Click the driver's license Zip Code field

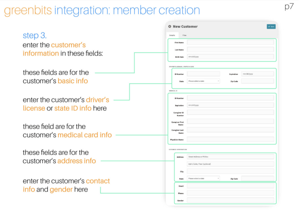pos(258,81)
